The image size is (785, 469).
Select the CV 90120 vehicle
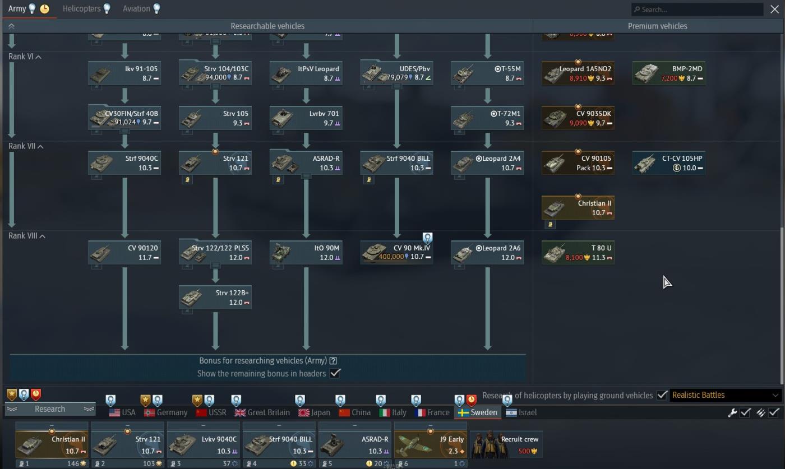(x=124, y=253)
